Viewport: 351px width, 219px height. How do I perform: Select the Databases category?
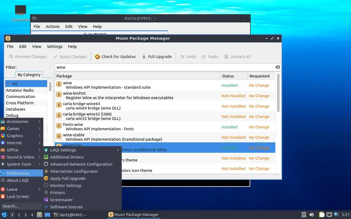26,109
